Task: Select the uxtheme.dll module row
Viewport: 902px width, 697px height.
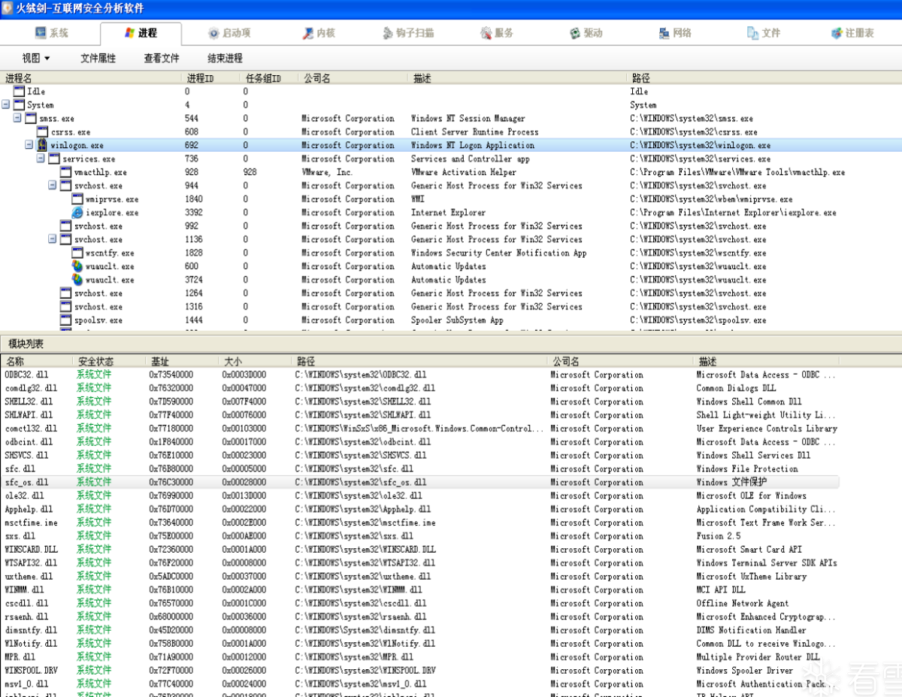Action: (x=420, y=577)
